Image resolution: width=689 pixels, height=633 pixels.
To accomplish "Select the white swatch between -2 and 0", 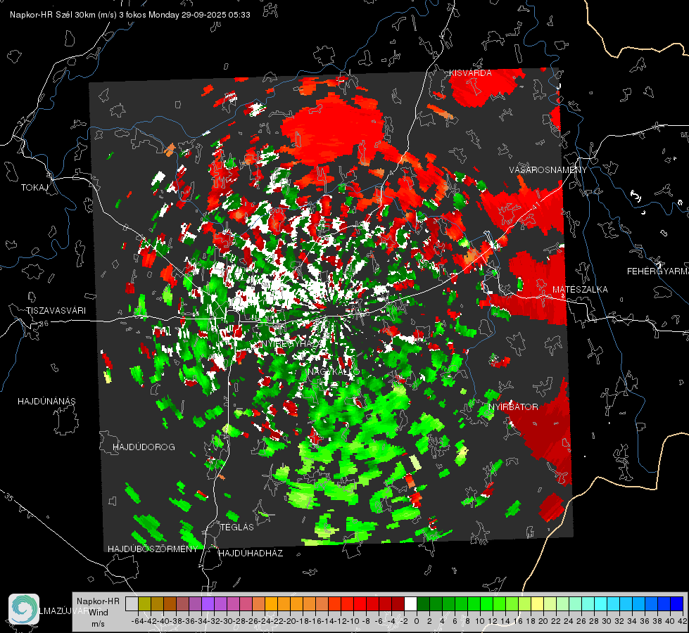I will (410, 604).
